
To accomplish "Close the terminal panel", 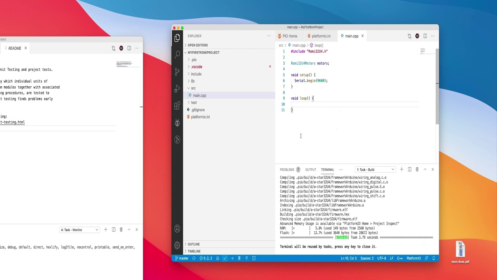I will coord(433,170).
